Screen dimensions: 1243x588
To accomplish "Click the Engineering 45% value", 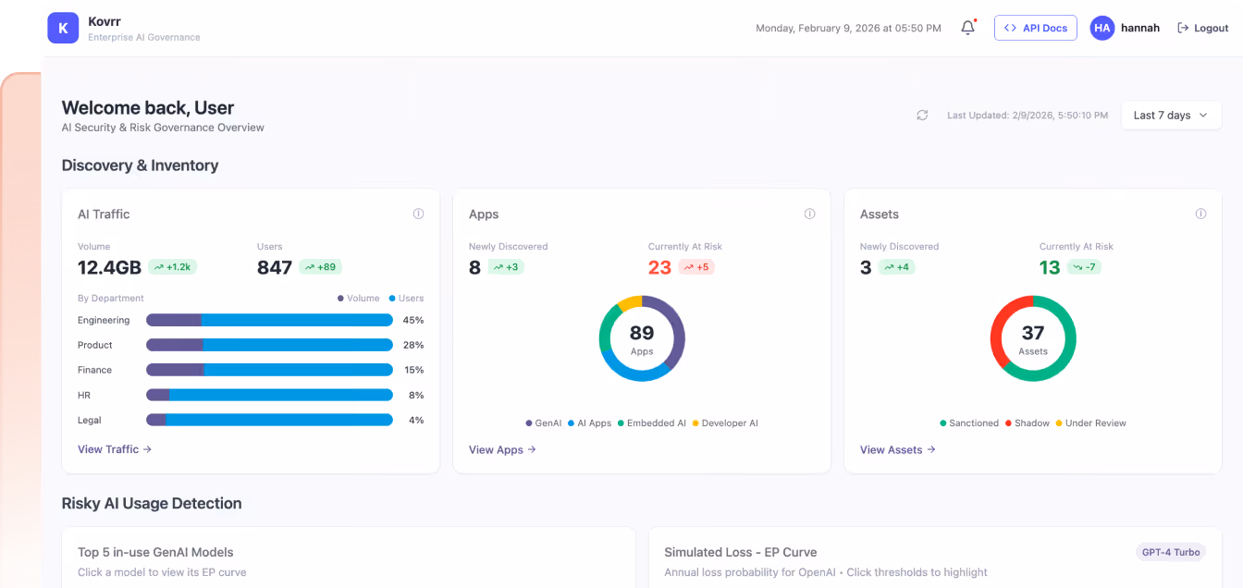I will tap(413, 320).
